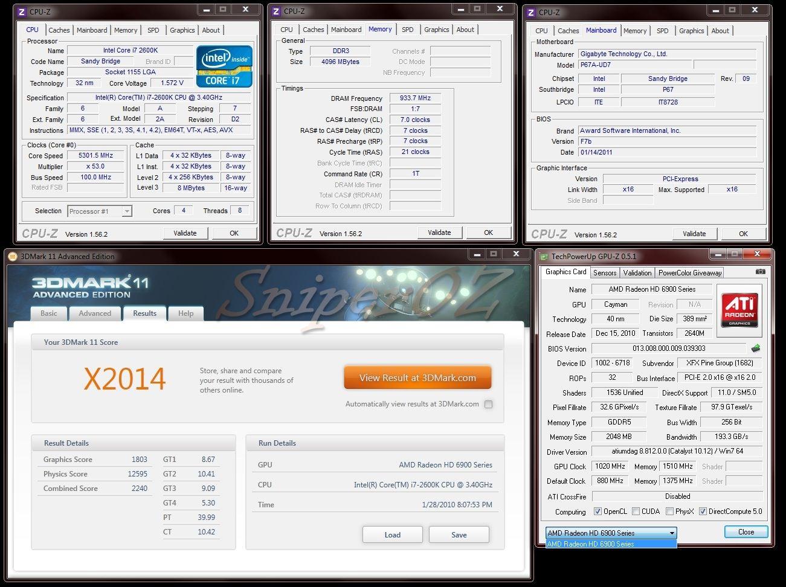Toggle the CUDA checkbox in GPU-Z
Viewport: 786px width, 587px height.
pyautogui.click(x=636, y=512)
